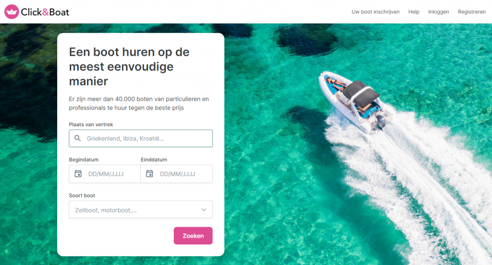Click the Click&Boat brand name text

click(x=45, y=12)
